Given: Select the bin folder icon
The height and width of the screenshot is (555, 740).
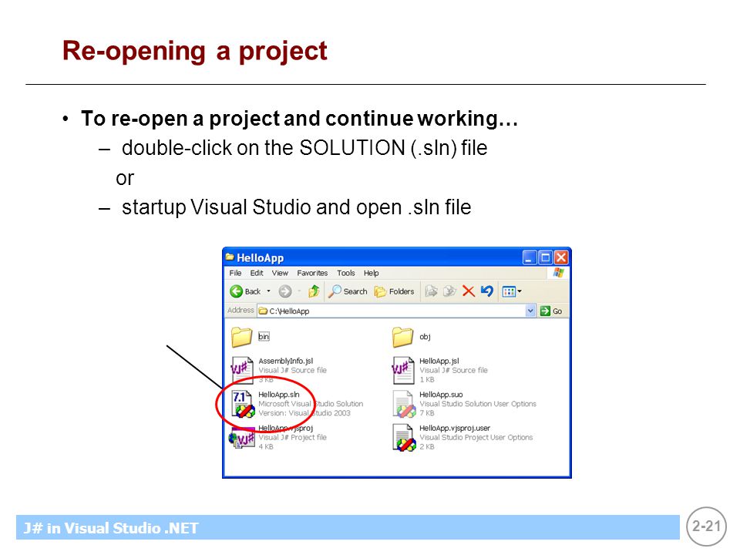Looking at the screenshot, I should click(x=241, y=337).
